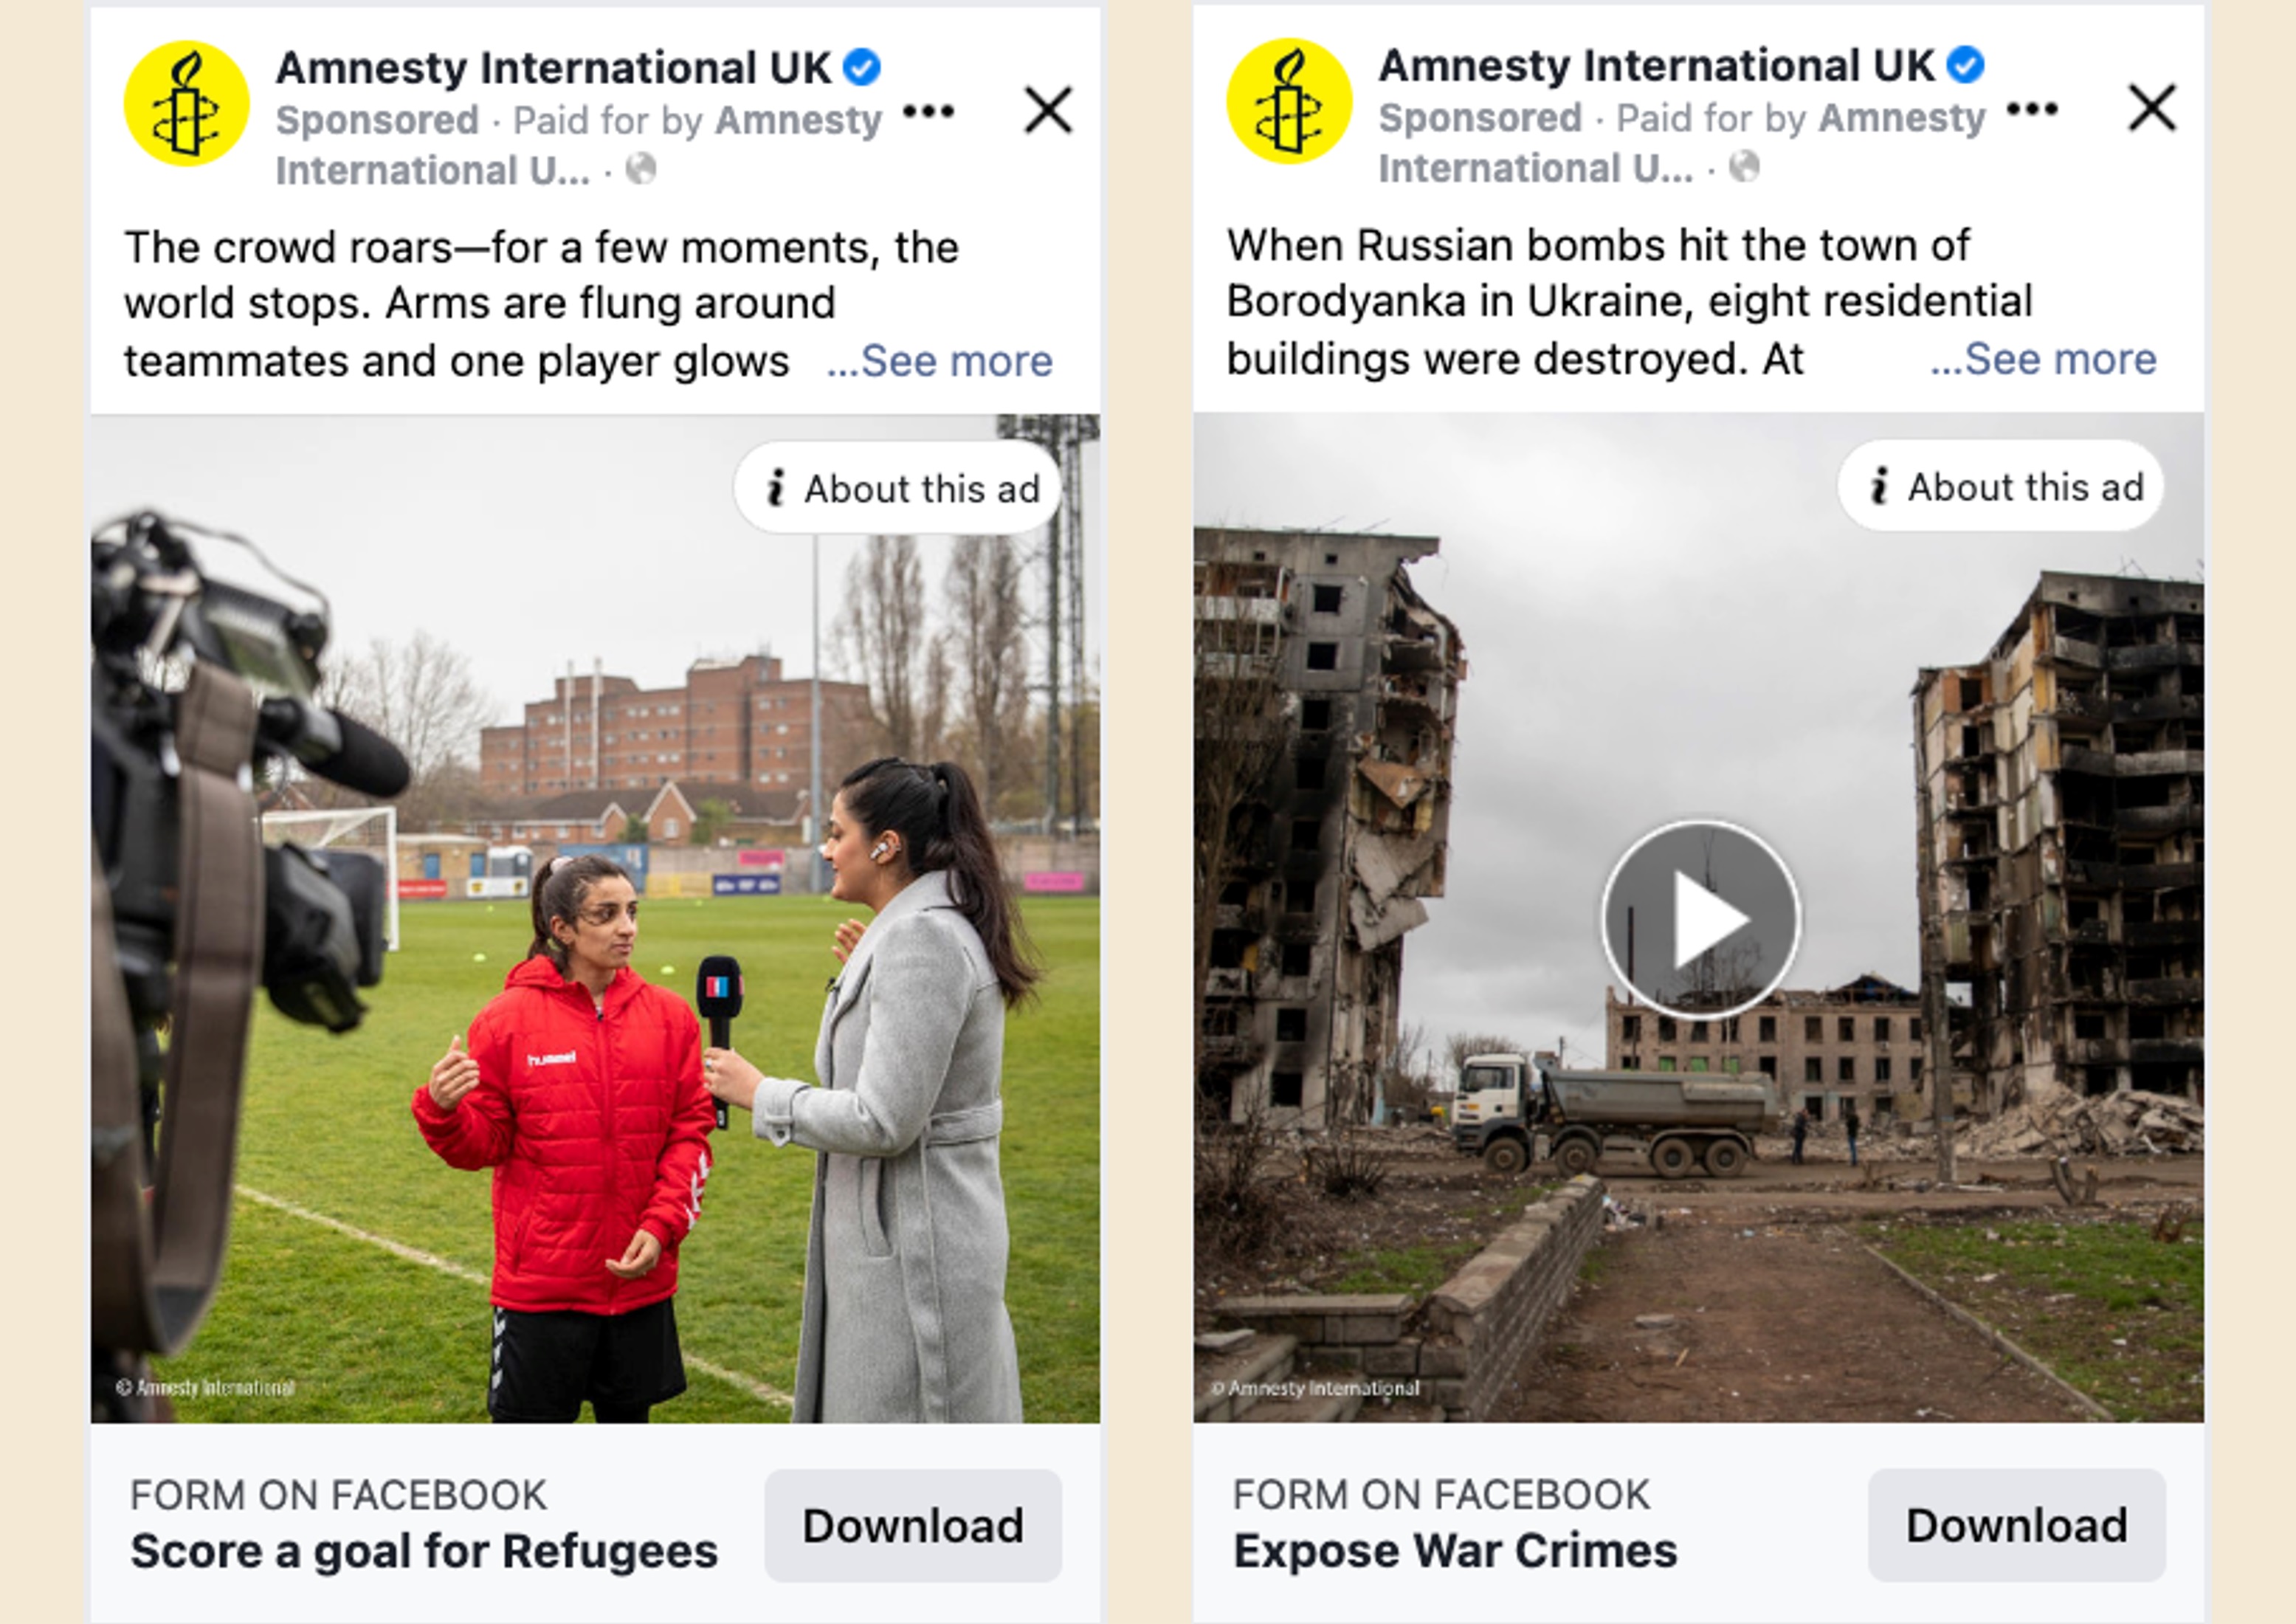Click Amnesty candle logo on left ad
This screenshot has width=2296, height=1624.
coord(186,104)
